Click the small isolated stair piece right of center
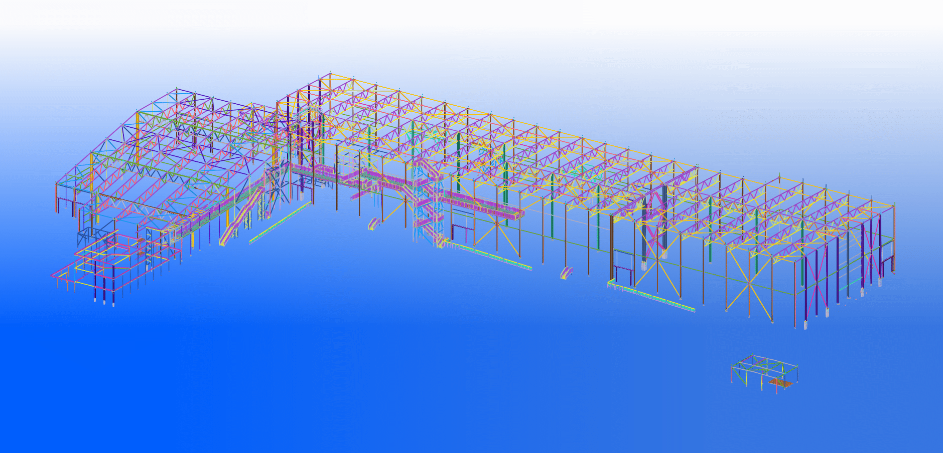The height and width of the screenshot is (453, 943). (x=566, y=273)
